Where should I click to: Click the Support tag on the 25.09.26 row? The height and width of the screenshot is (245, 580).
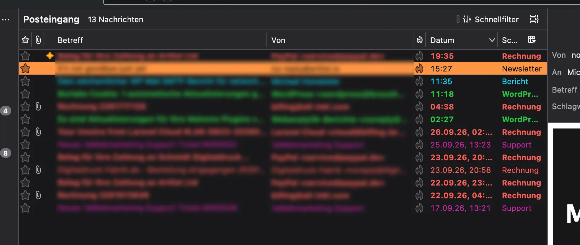(x=517, y=145)
